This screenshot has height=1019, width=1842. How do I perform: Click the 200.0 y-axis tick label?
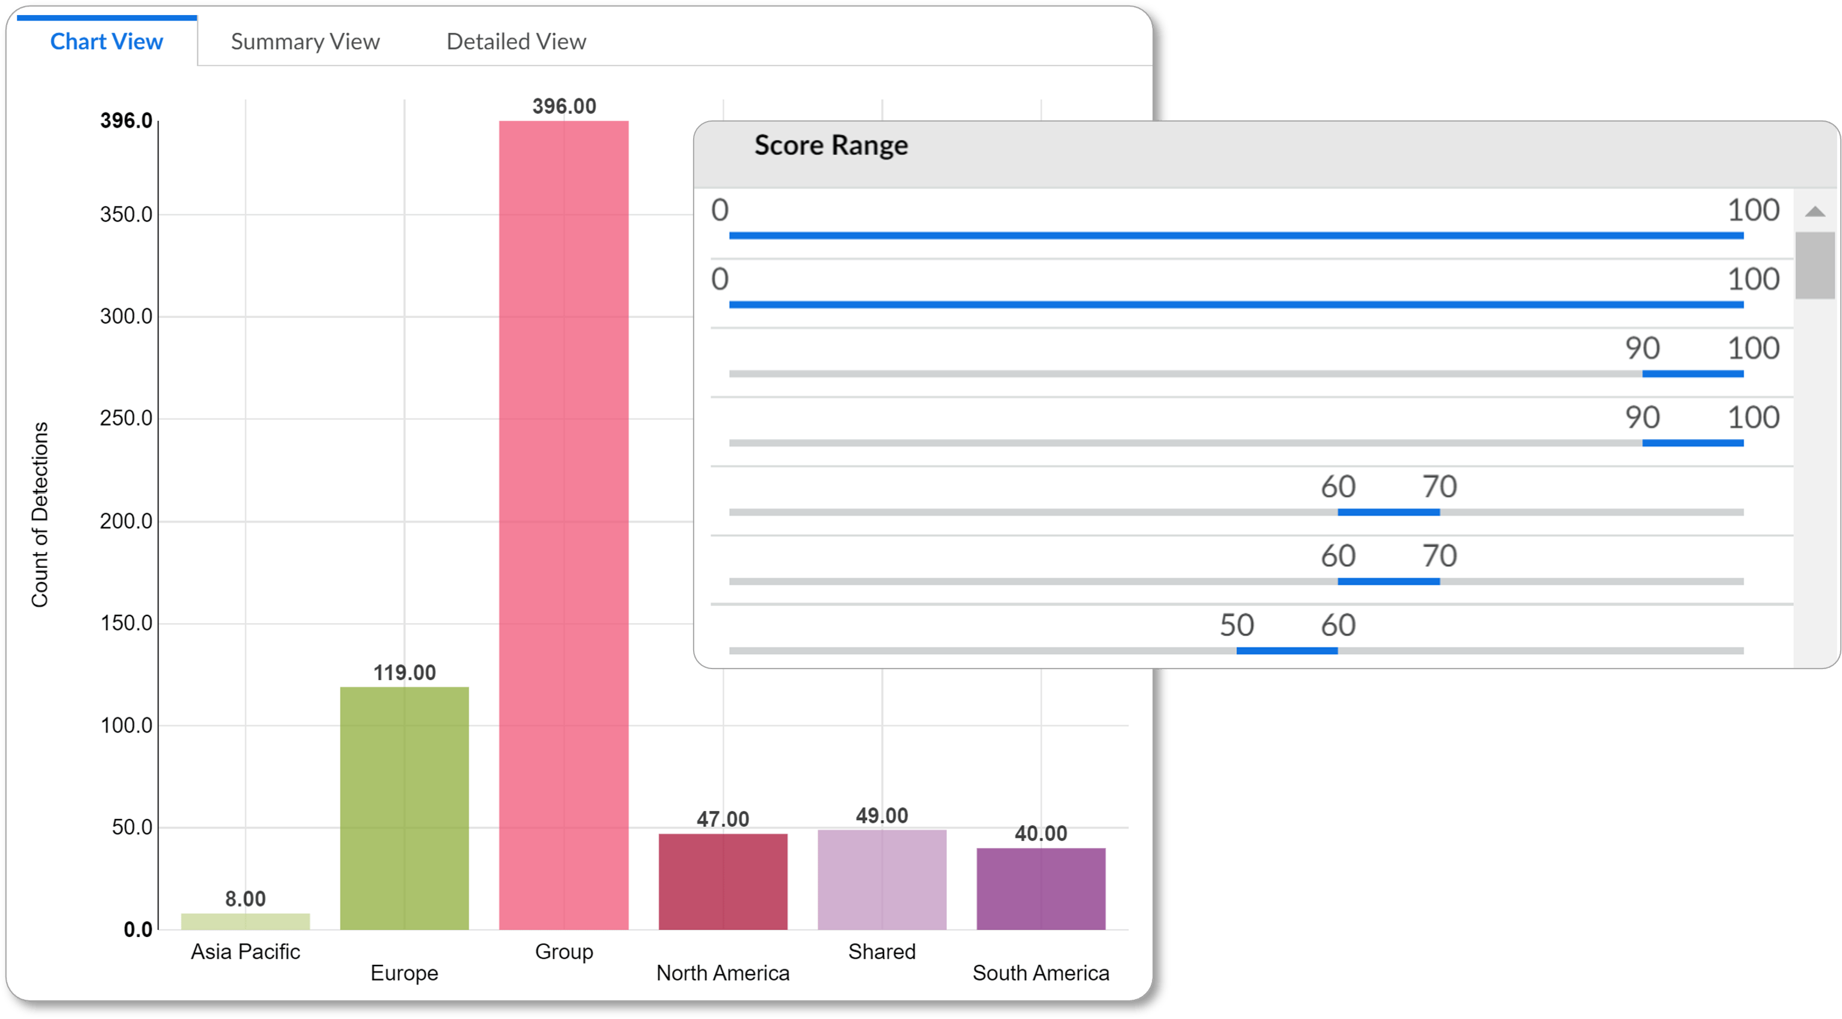tap(126, 522)
